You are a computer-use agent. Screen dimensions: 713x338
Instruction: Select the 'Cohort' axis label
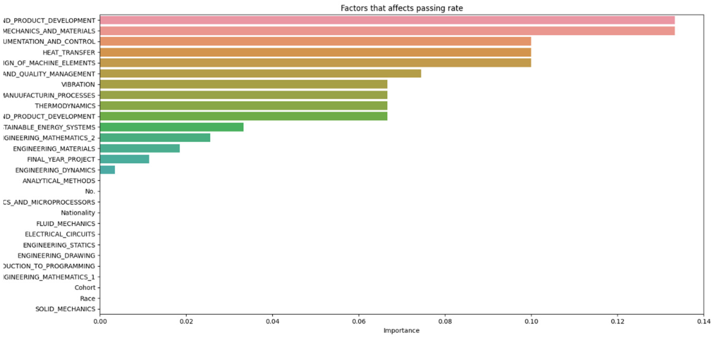tap(85, 288)
